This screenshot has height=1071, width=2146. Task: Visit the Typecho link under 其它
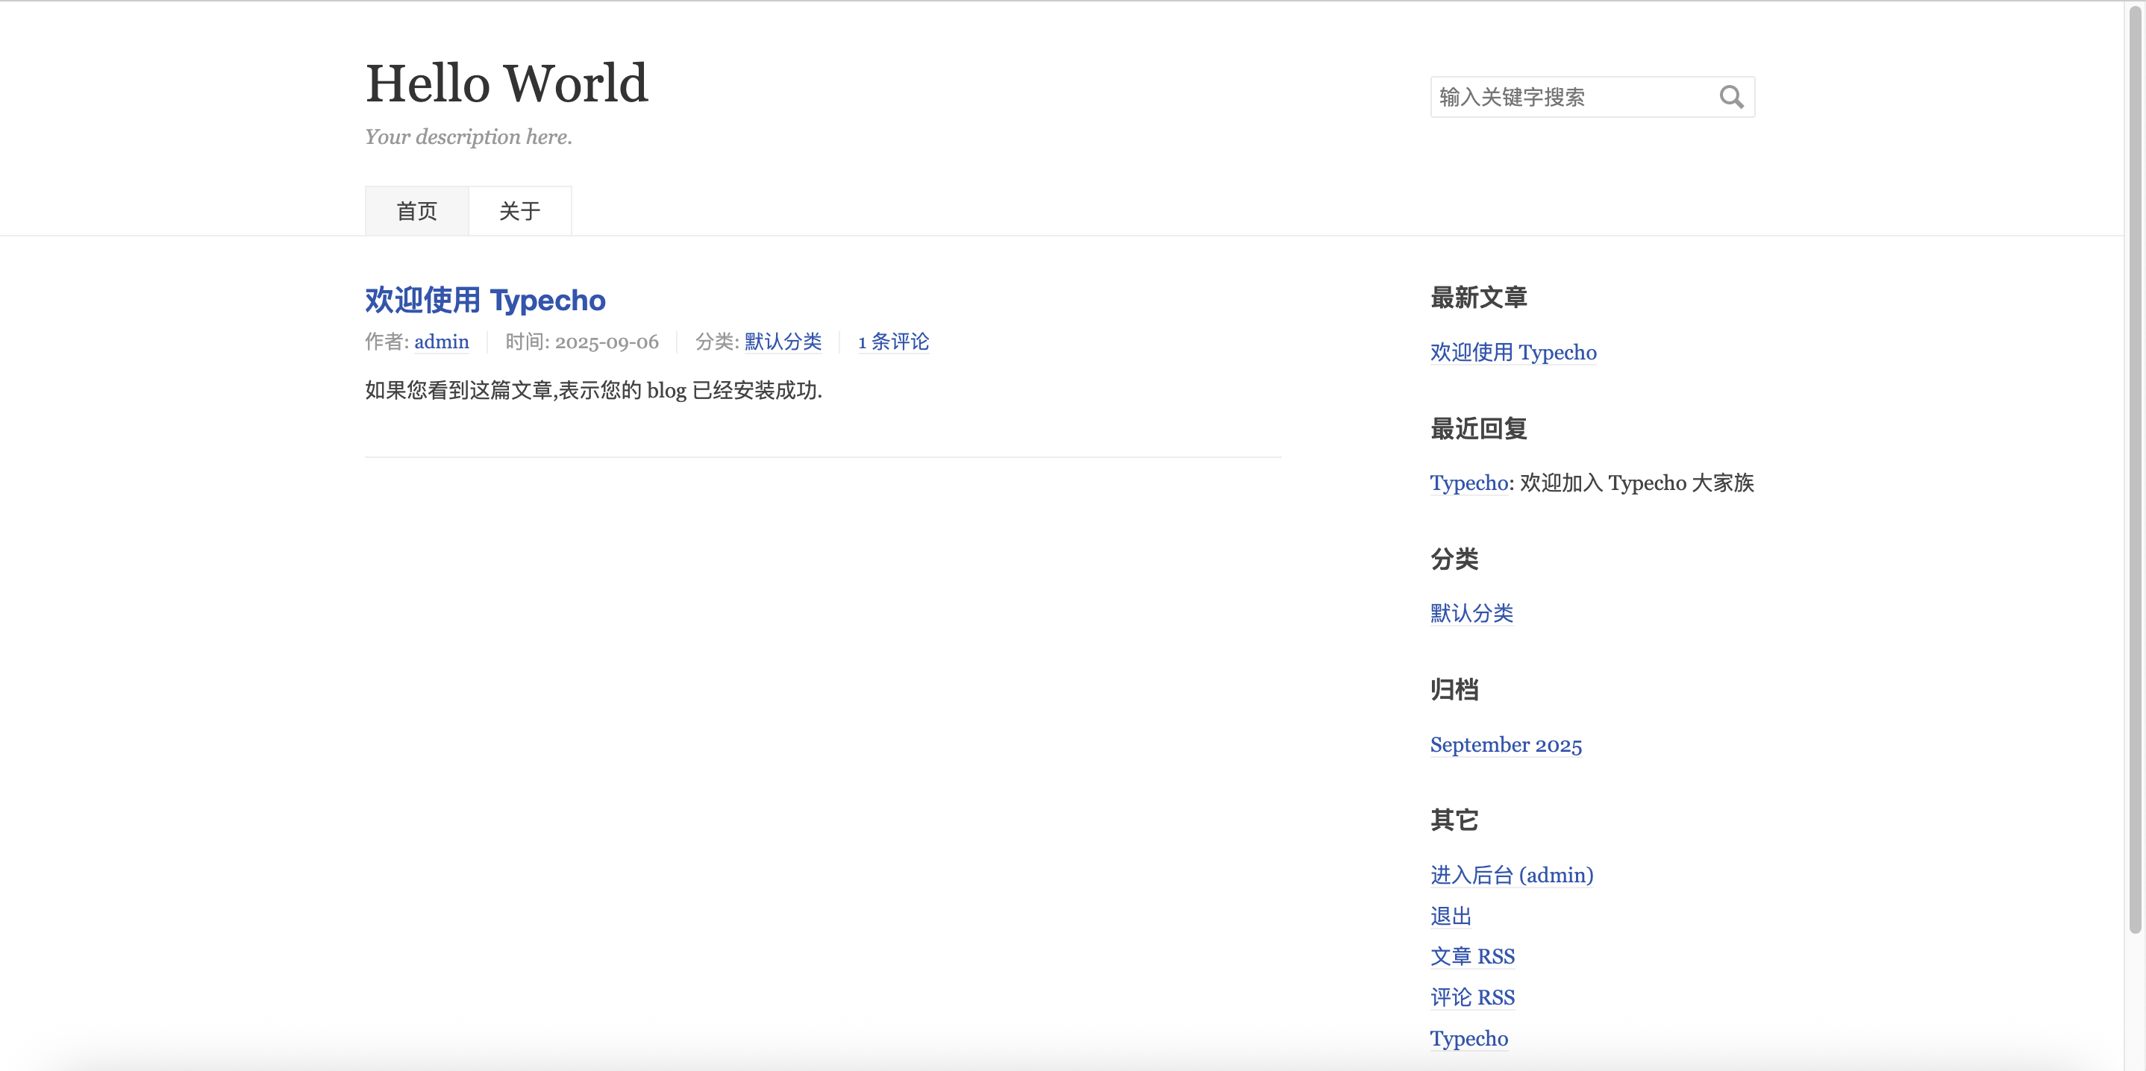click(1468, 1037)
